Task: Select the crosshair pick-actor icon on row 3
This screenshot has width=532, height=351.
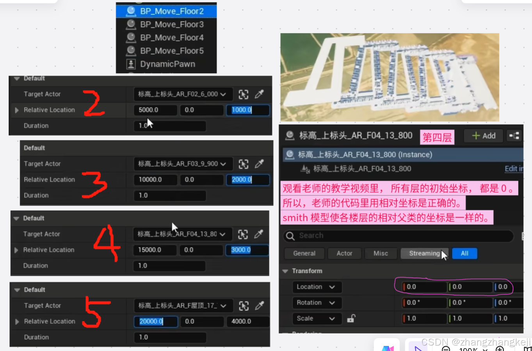Action: click(243, 164)
